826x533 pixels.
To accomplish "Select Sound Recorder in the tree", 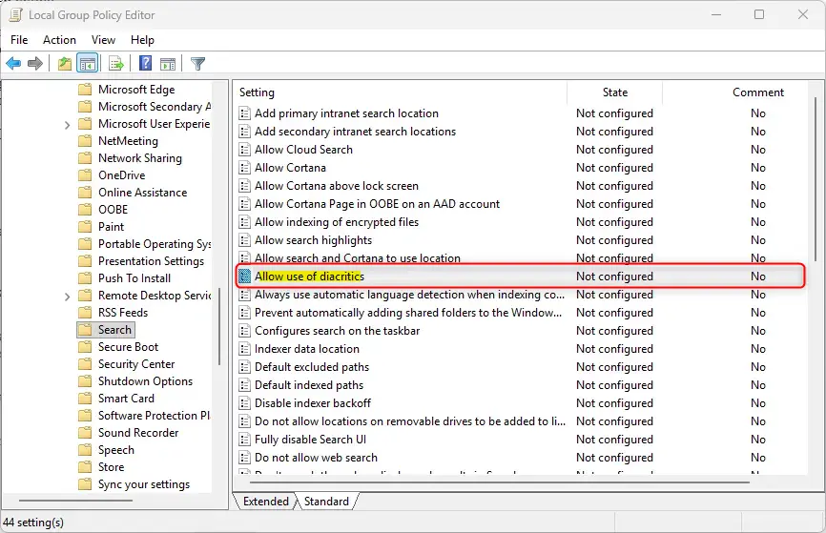I will pos(138,433).
